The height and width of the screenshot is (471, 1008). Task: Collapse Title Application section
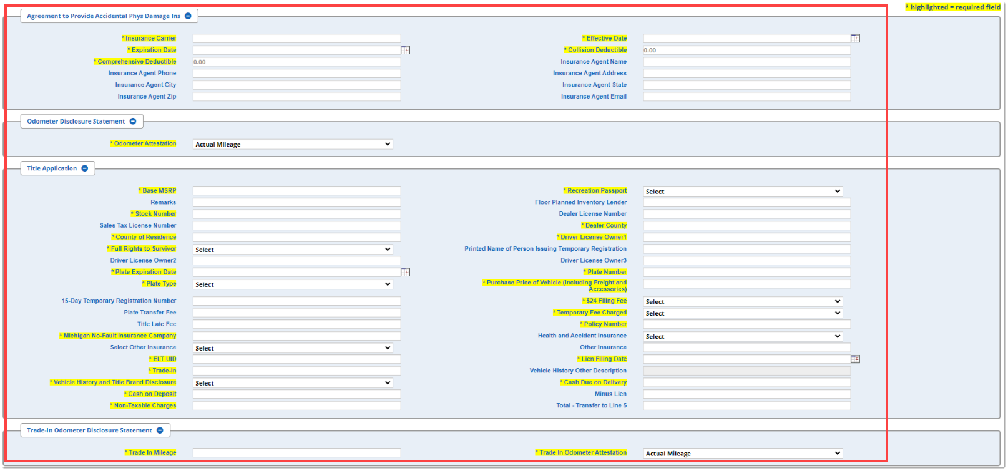point(85,168)
